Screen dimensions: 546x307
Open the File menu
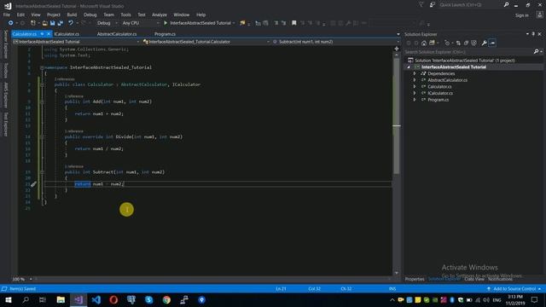7,14
